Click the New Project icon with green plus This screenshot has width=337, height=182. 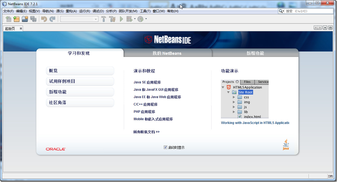point(17,19)
